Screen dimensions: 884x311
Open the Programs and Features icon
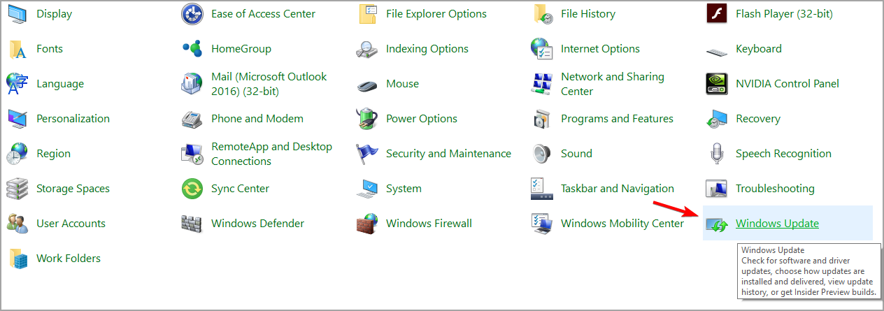(x=542, y=119)
